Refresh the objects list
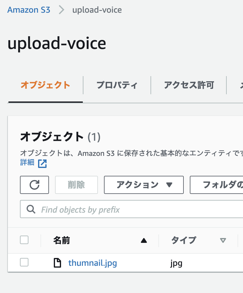Viewport: 243px width, 293px height. tap(34, 185)
